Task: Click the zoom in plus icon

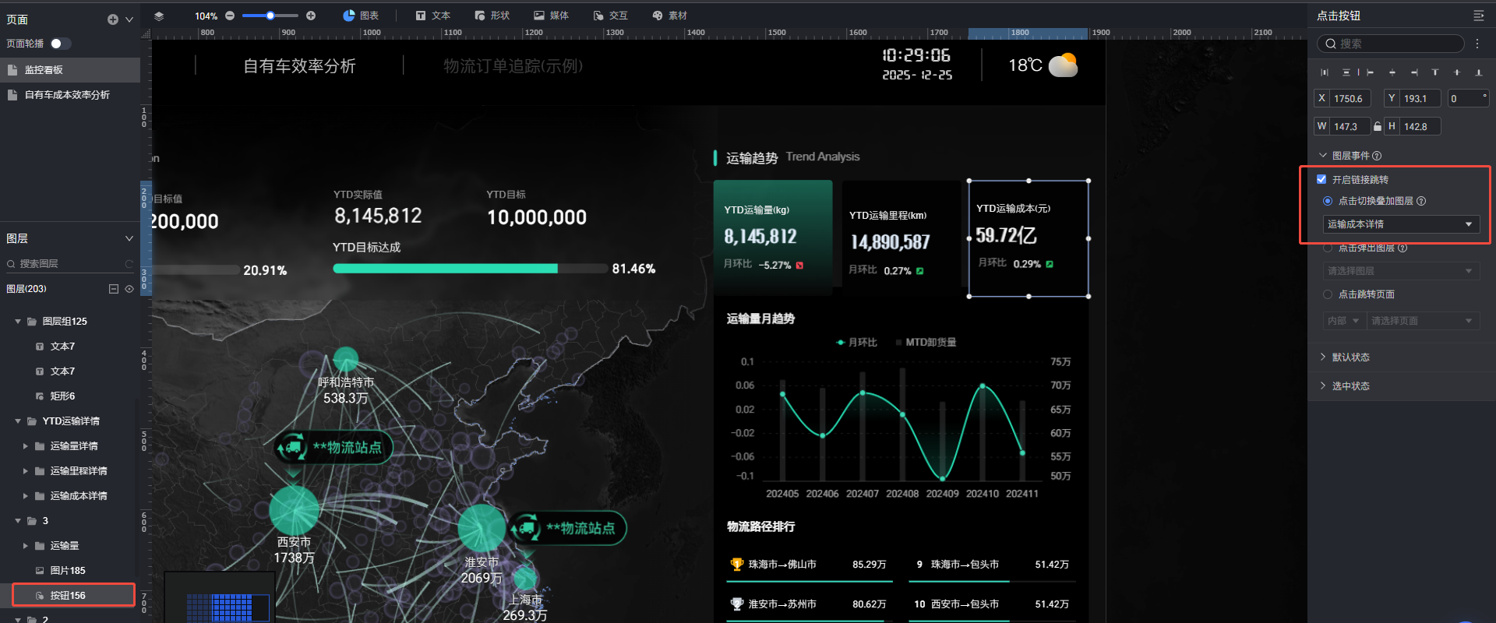Action: 311,16
